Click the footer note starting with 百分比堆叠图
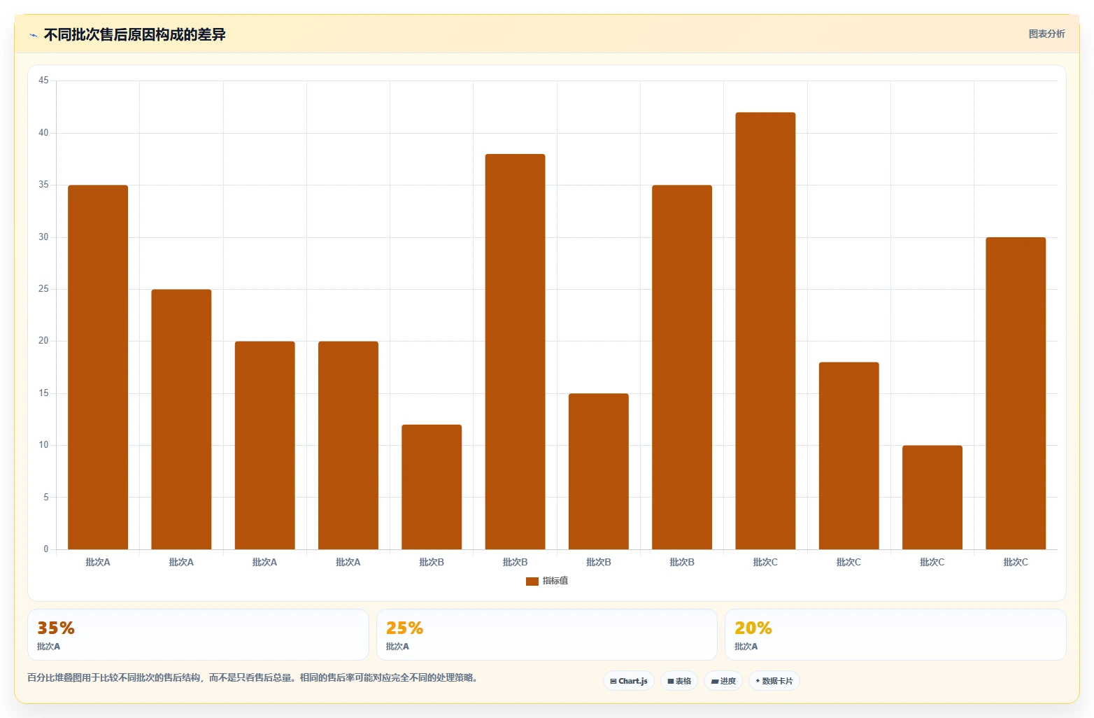This screenshot has width=1094, height=718. coord(253,677)
